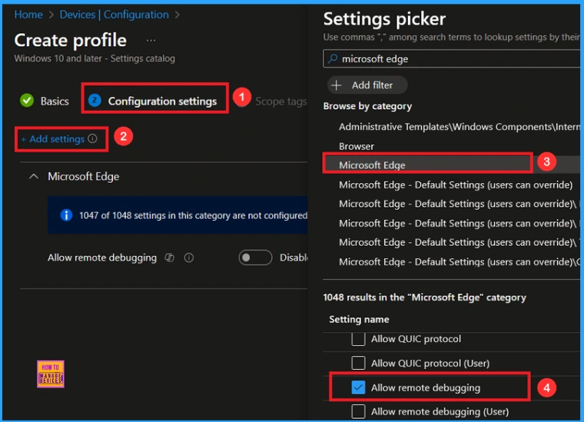Click the Disabled label next to the toggle
The image size is (584, 422).
pyautogui.click(x=294, y=258)
